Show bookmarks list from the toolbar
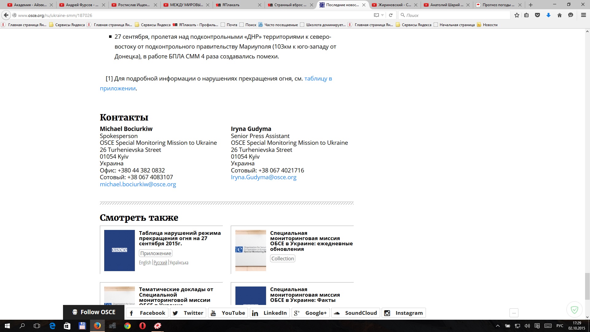The height and width of the screenshot is (332, 590). coord(527,15)
